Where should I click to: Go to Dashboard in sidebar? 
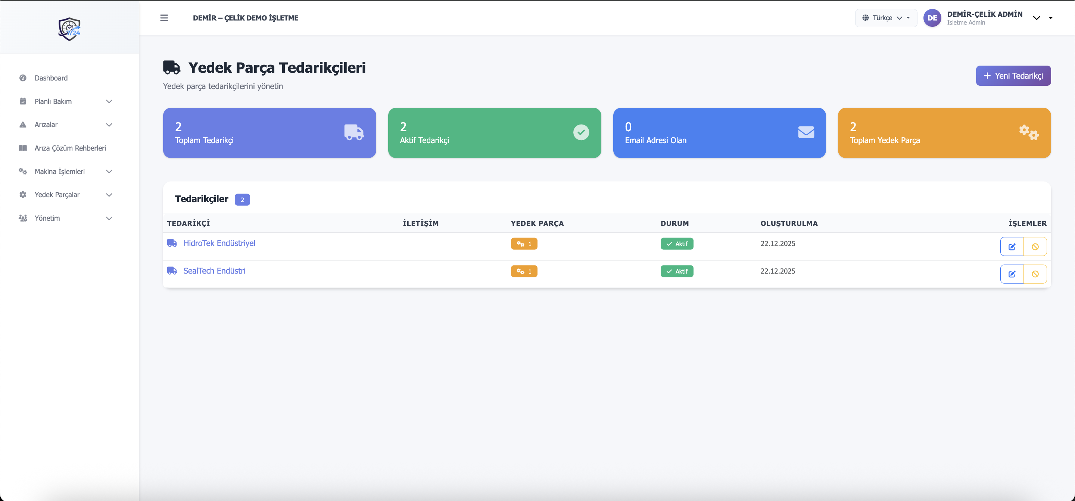pos(51,78)
